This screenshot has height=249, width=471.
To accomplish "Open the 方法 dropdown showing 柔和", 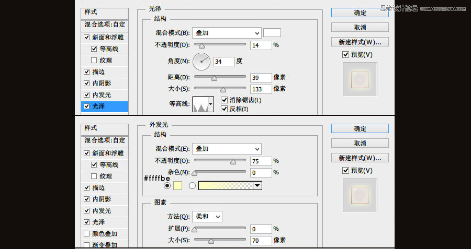I will click(x=207, y=216).
